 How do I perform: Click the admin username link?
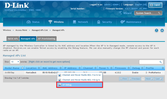click(x=112, y=5)
